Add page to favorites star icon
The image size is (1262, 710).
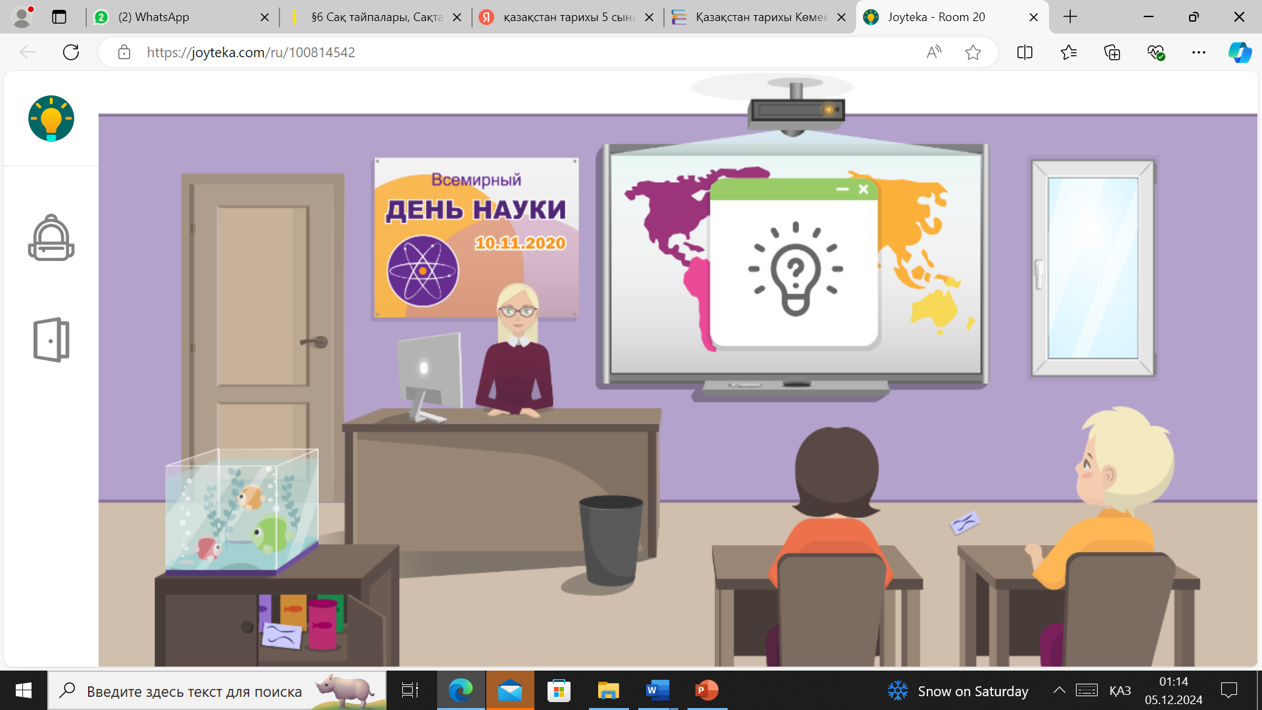click(973, 53)
